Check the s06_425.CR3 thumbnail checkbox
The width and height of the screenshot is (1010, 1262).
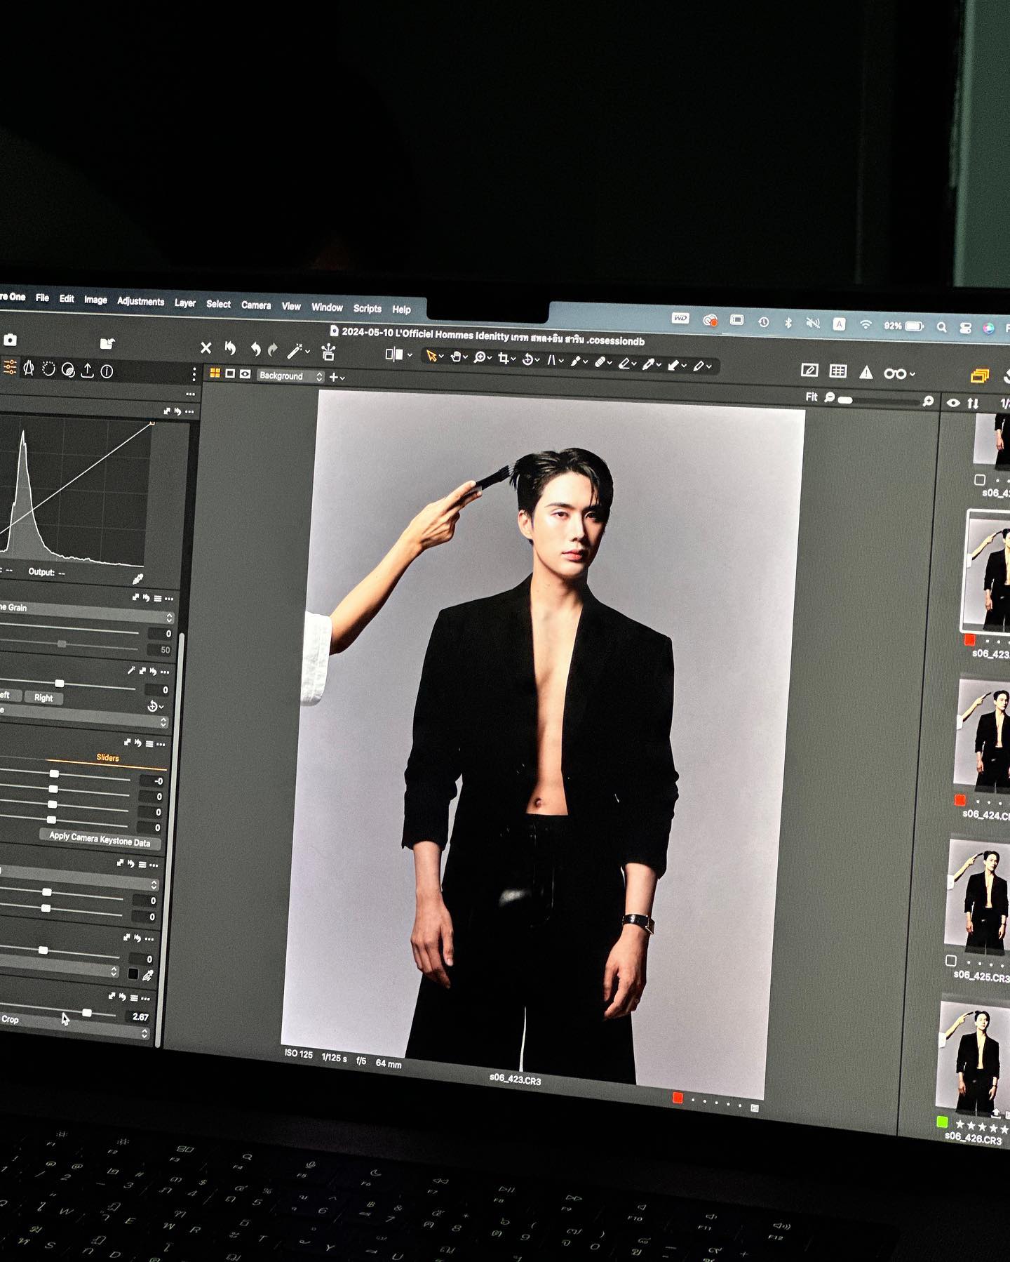pos(951,960)
